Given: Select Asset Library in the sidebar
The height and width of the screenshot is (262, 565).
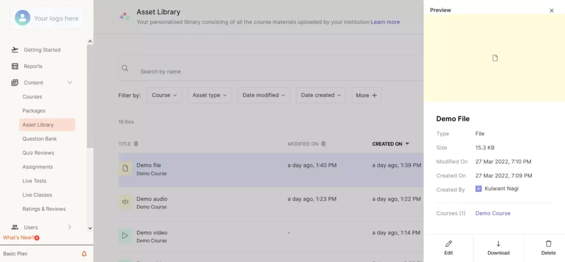Looking at the screenshot, I should (47, 125).
